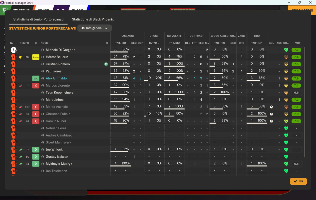Click the MiC badge beside Álex Grimaldo

click(36, 78)
